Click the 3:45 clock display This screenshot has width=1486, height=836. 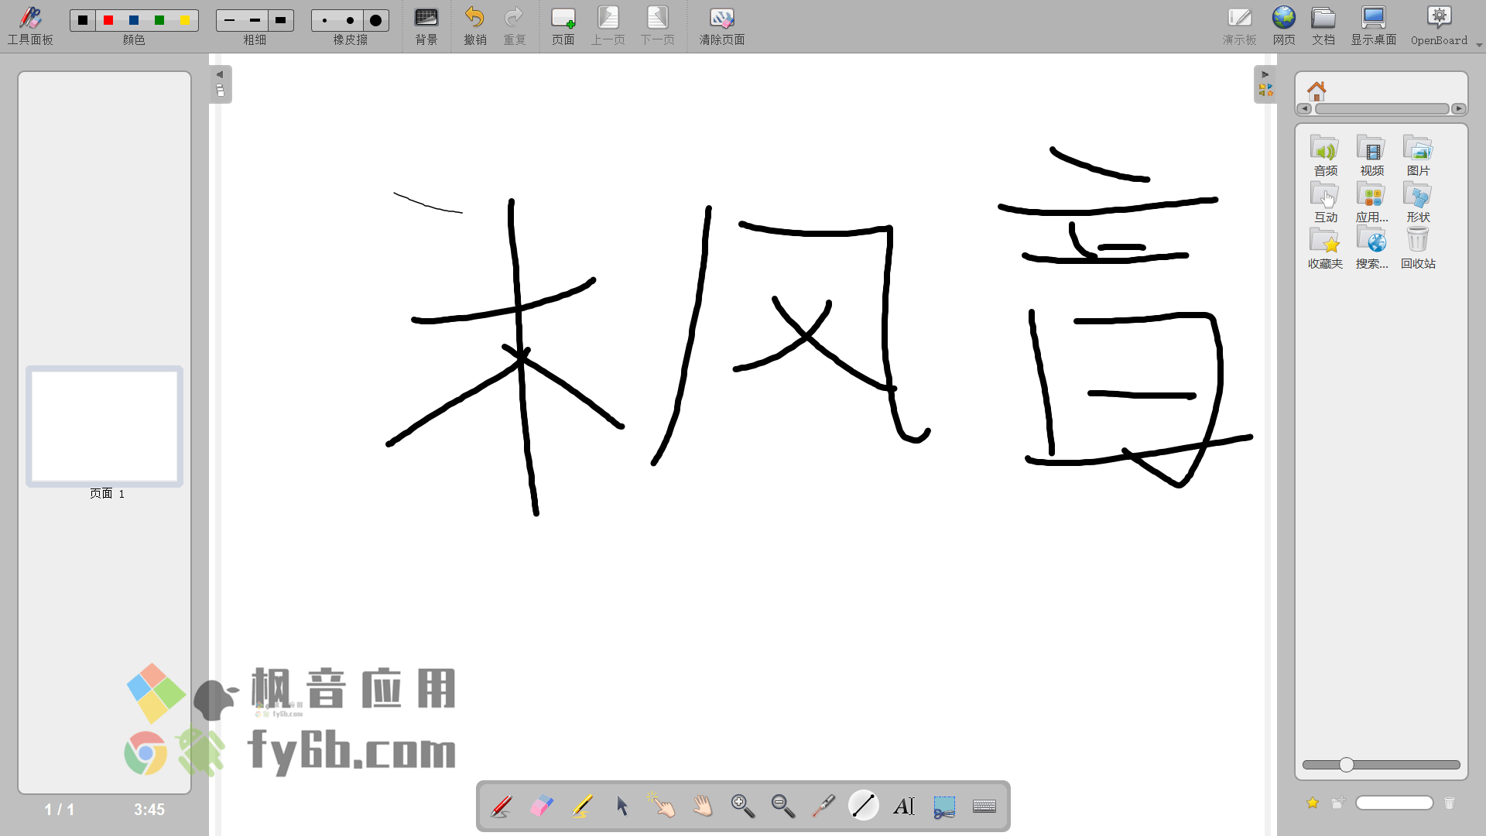149,810
